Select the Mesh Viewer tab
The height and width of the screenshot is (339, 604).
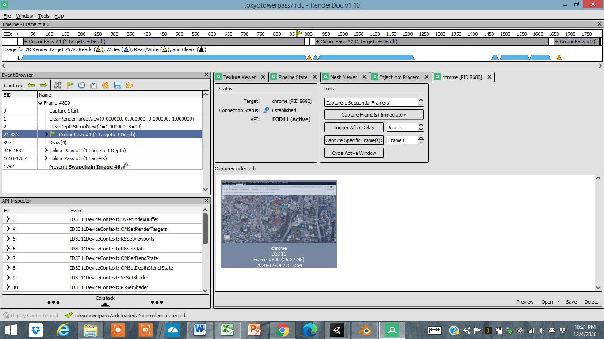coord(344,77)
